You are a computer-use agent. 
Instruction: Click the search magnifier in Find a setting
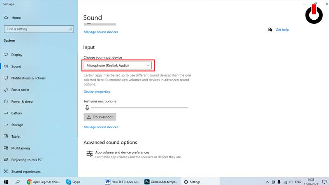point(70,29)
